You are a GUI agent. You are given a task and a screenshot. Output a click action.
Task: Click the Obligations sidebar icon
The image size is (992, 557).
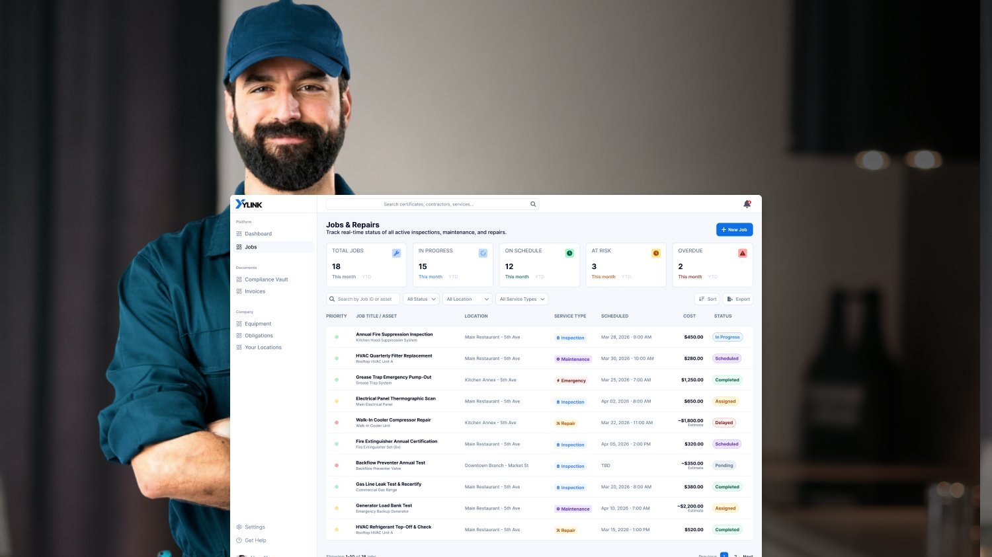(x=239, y=336)
